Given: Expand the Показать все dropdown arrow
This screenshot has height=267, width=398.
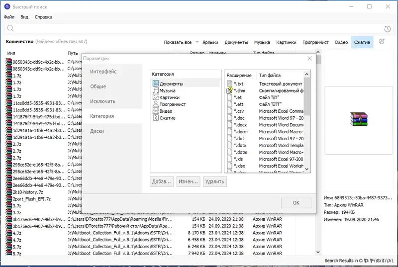Looking at the screenshot, I should coord(197,42).
